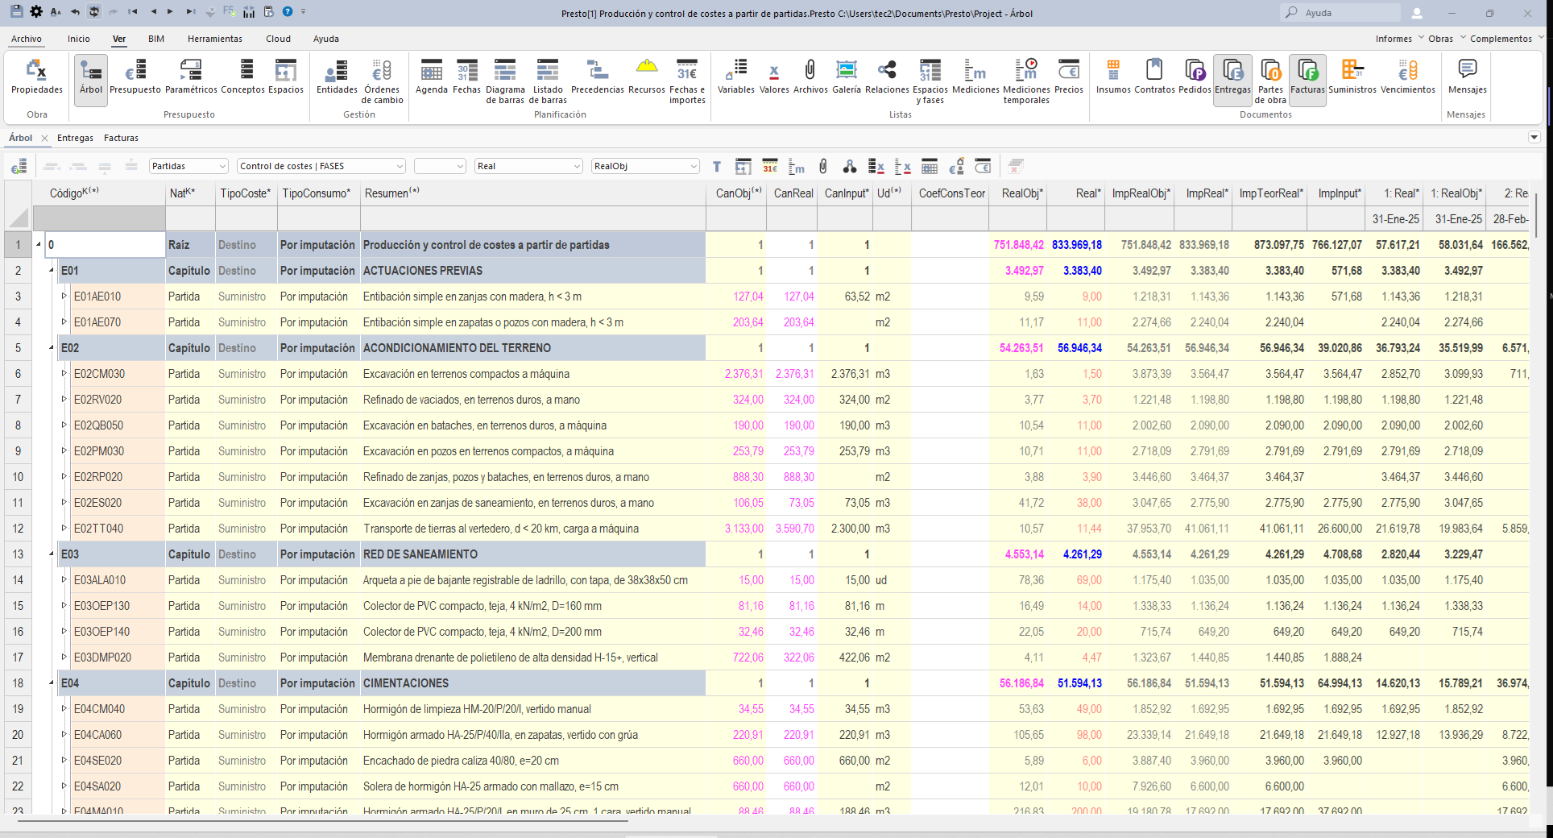This screenshot has height=838, width=1553.
Task: Open the Contratos documents window
Action: point(1153,79)
